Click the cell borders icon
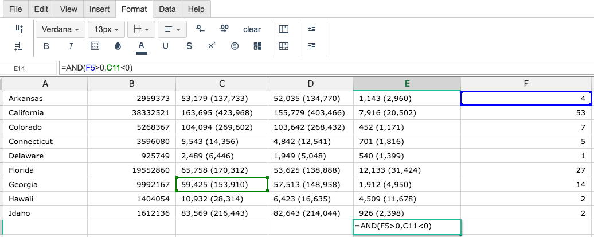 pyautogui.click(x=95, y=46)
